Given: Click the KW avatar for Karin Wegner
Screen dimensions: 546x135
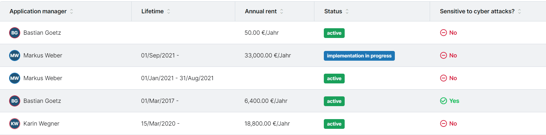Looking at the screenshot, I should [15, 124].
